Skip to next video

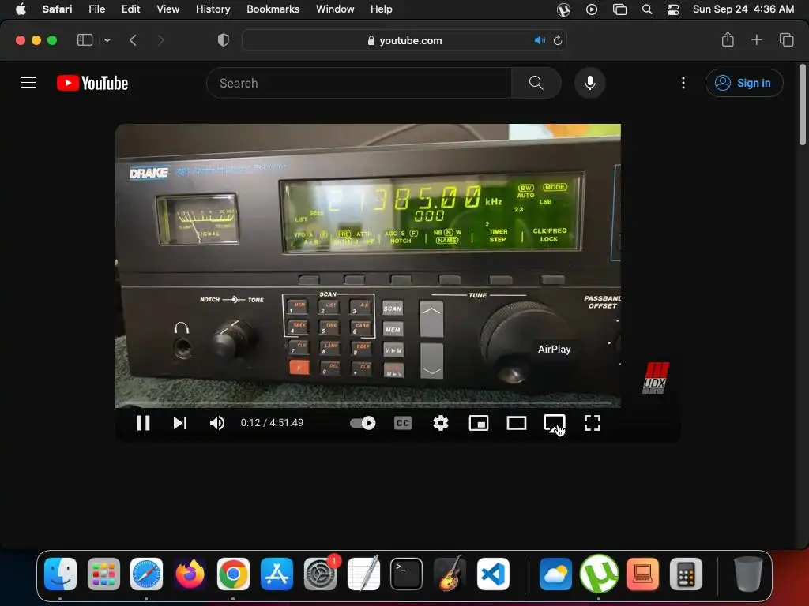tap(179, 423)
